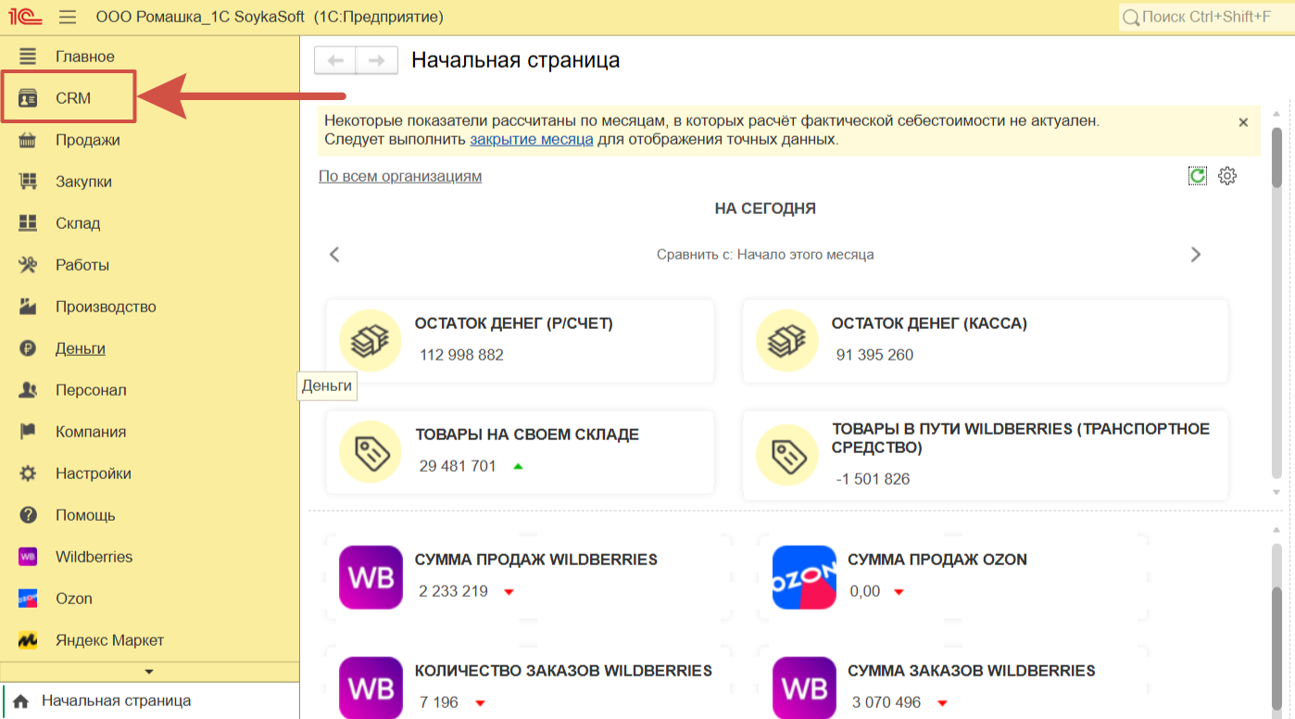Click the Ozon sales logo icon
This screenshot has height=719, width=1295.
point(804,577)
